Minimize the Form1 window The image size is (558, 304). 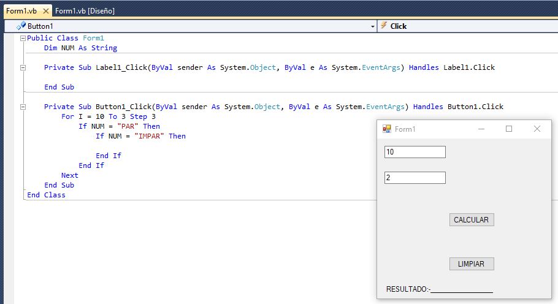click(481, 129)
